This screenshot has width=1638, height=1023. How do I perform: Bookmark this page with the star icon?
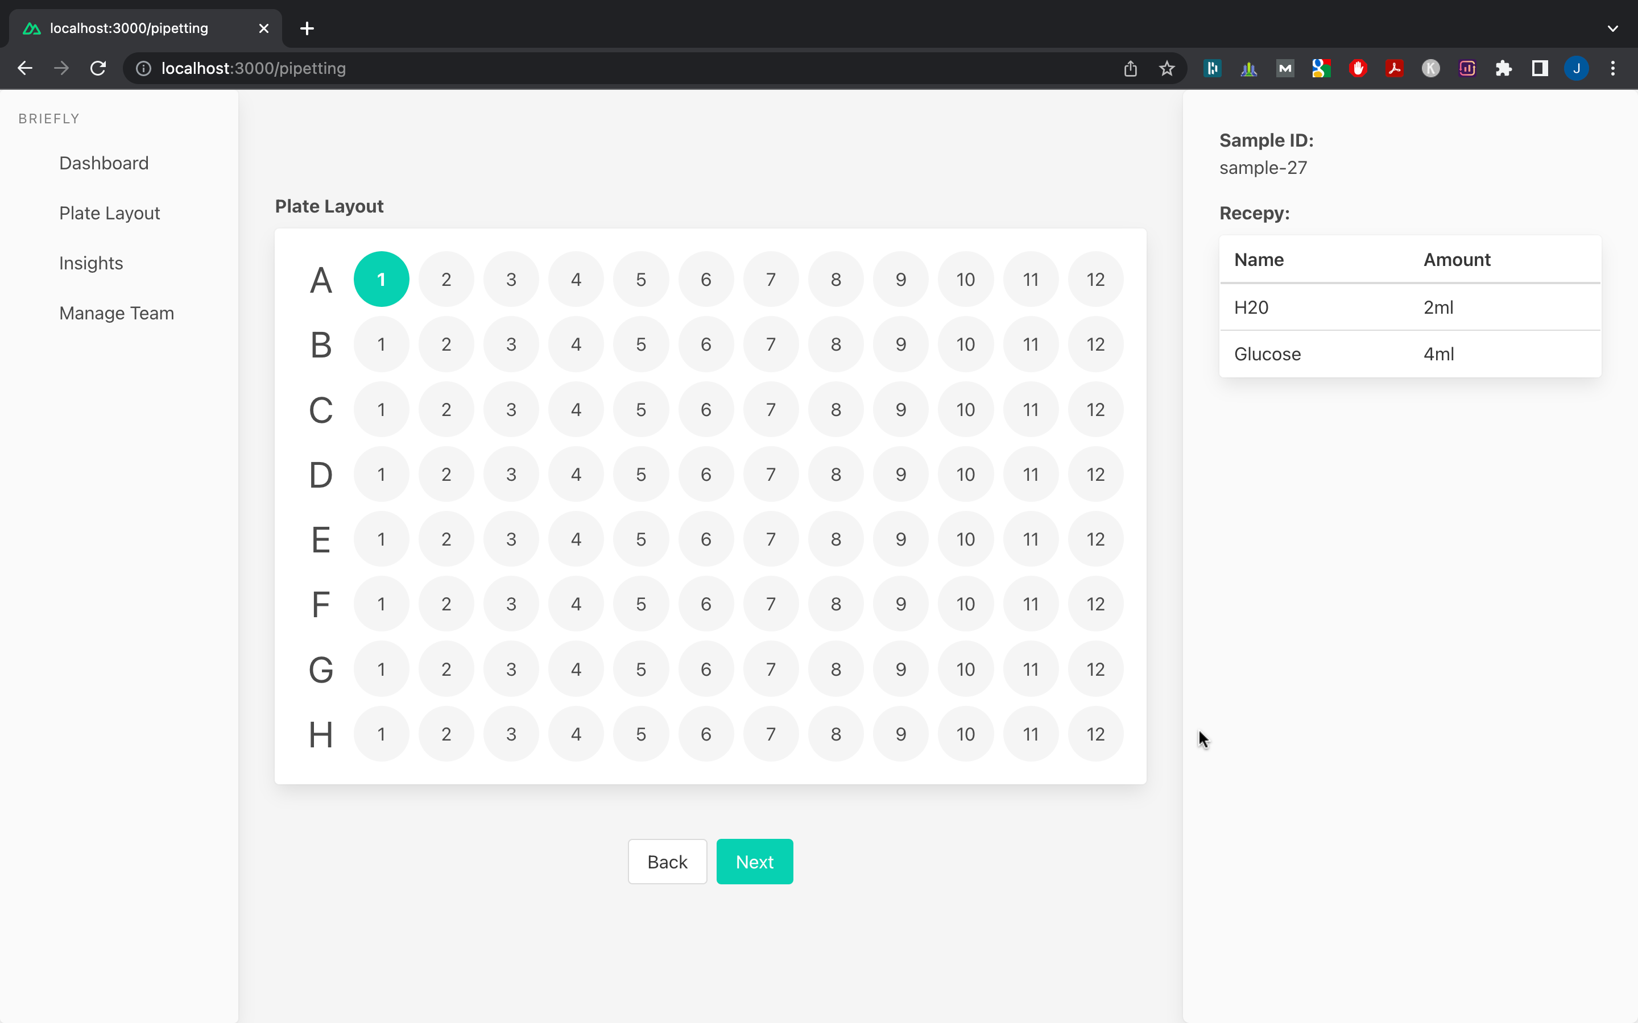coord(1167,68)
